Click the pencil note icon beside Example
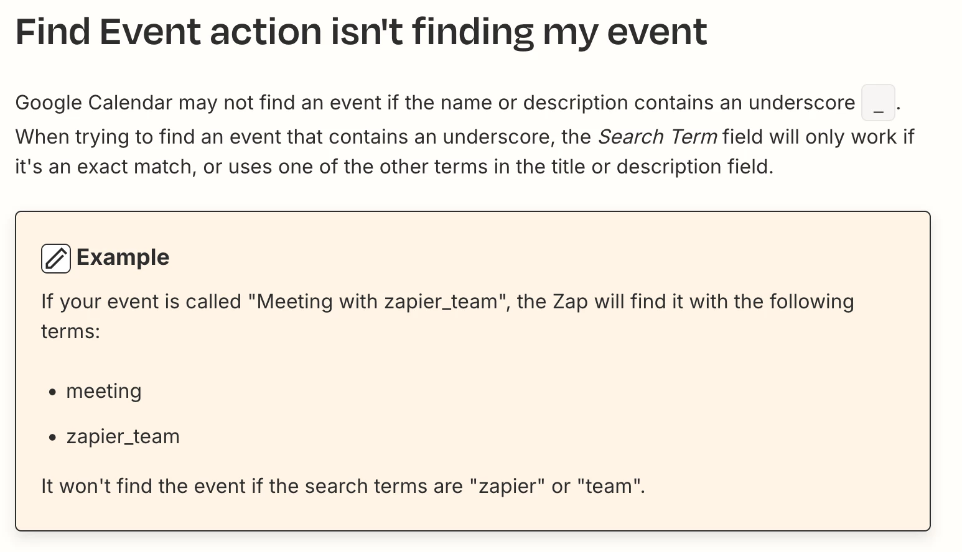962x552 pixels. click(56, 258)
